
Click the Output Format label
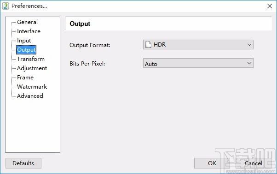(x=90, y=45)
